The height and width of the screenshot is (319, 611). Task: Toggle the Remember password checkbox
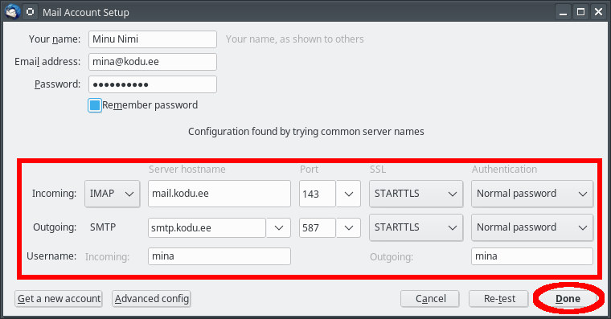coord(95,105)
